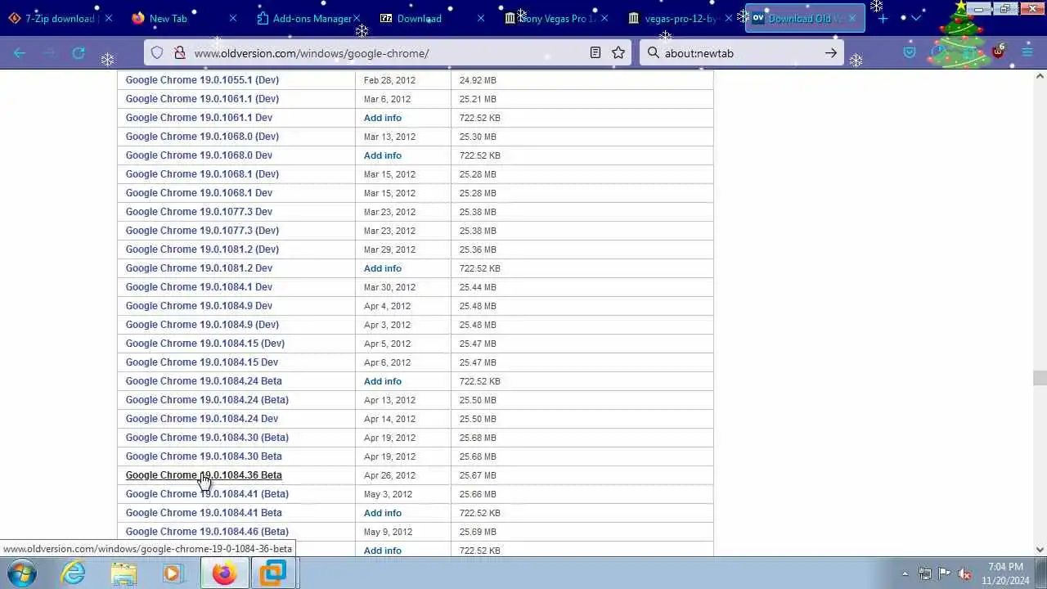Open Google Chrome 19.0.1077.3 Dev link
1047x589 pixels.
coord(199,212)
